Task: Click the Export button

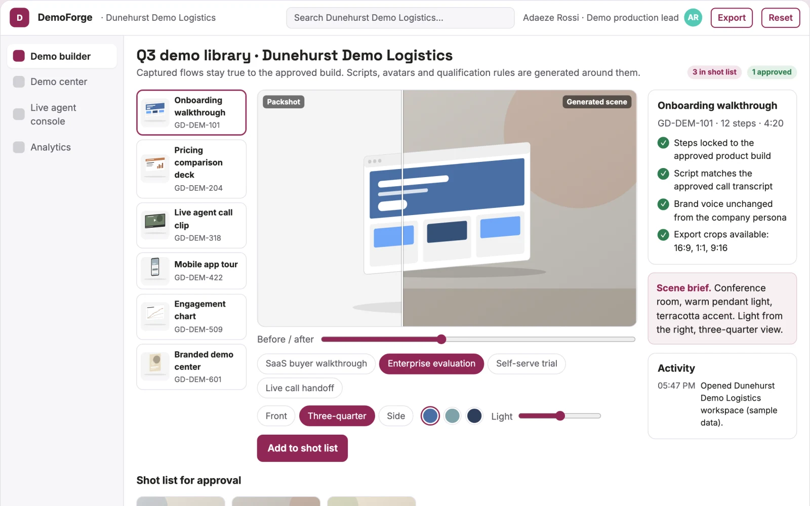Action: (x=732, y=18)
